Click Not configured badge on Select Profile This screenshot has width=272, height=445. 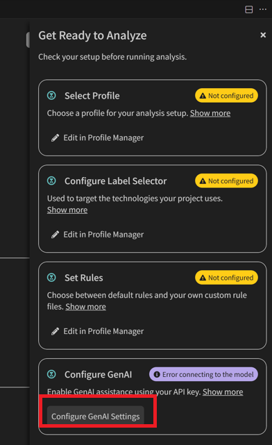[226, 96]
